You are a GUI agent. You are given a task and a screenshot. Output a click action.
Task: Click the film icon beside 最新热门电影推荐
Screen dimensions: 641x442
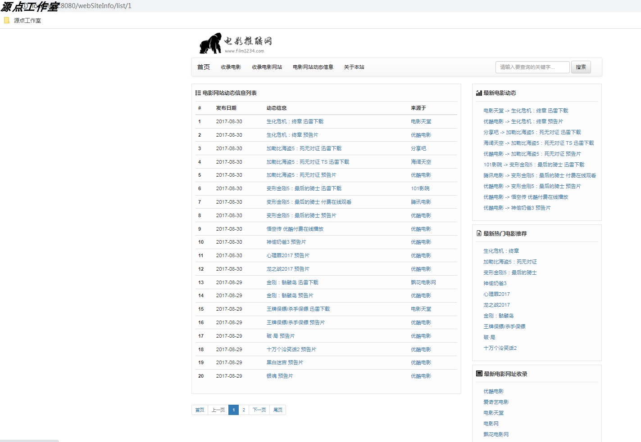478,233
